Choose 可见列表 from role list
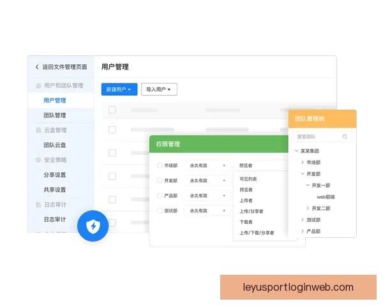Viewport: 383px width, 306px height. click(248, 179)
